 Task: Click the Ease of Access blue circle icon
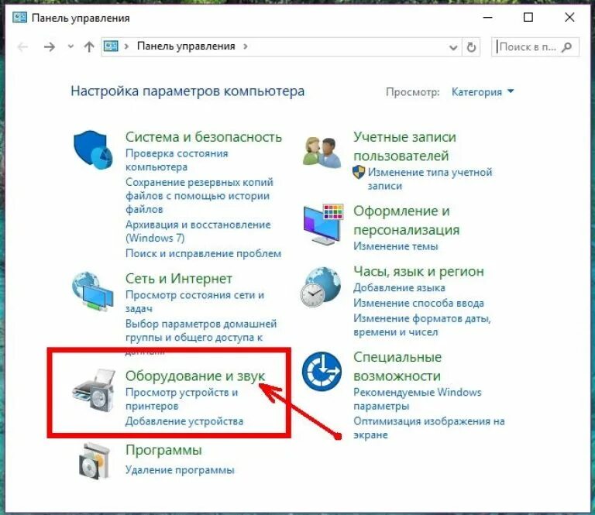click(322, 371)
